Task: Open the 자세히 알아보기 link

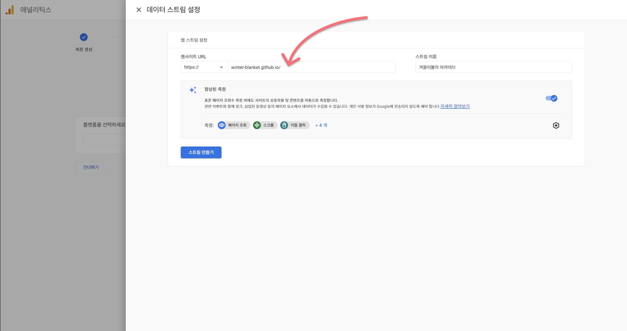Action: pyautogui.click(x=455, y=106)
